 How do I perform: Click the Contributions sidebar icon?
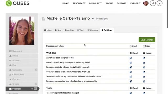click(x=10, y=75)
